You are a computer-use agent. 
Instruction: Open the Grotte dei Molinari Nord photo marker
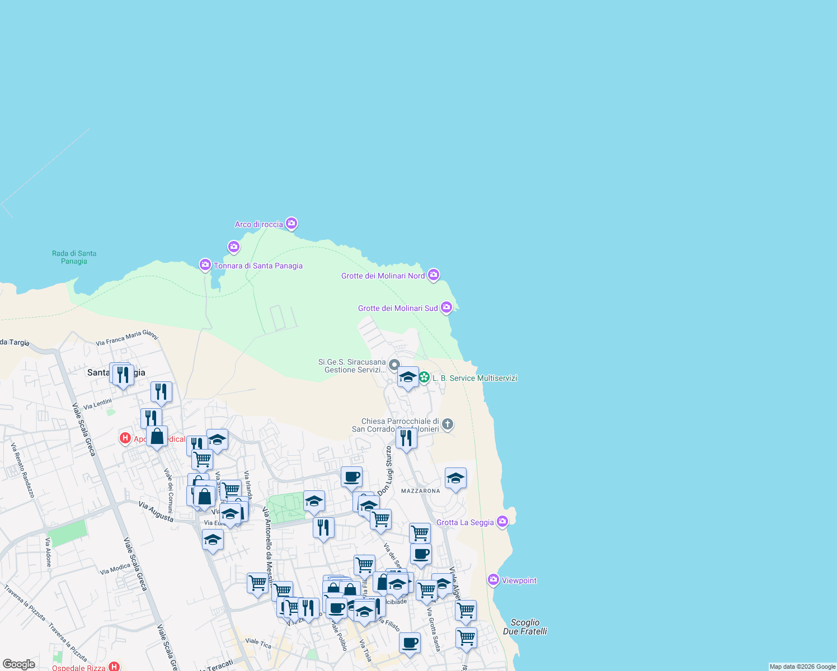coord(433,275)
